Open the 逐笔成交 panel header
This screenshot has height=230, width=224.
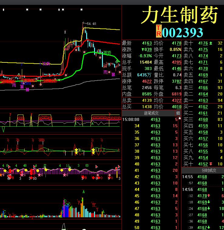151,113
